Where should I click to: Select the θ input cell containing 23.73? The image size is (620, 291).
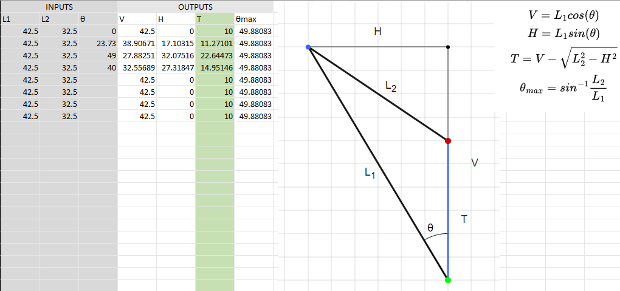(98, 44)
